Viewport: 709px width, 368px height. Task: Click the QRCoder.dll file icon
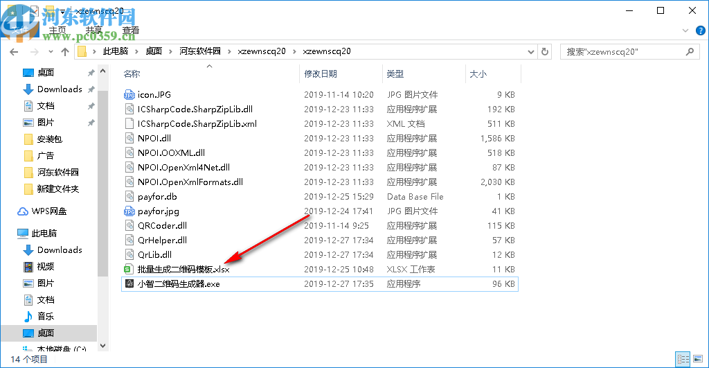click(129, 225)
